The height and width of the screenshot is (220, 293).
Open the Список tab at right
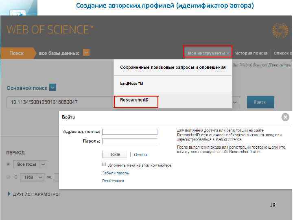(x=282, y=53)
